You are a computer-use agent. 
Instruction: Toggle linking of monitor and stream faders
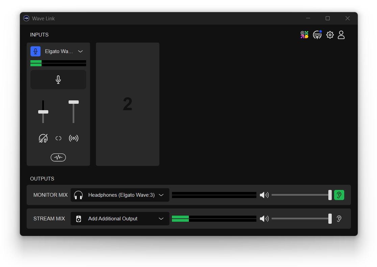pyautogui.click(x=58, y=138)
